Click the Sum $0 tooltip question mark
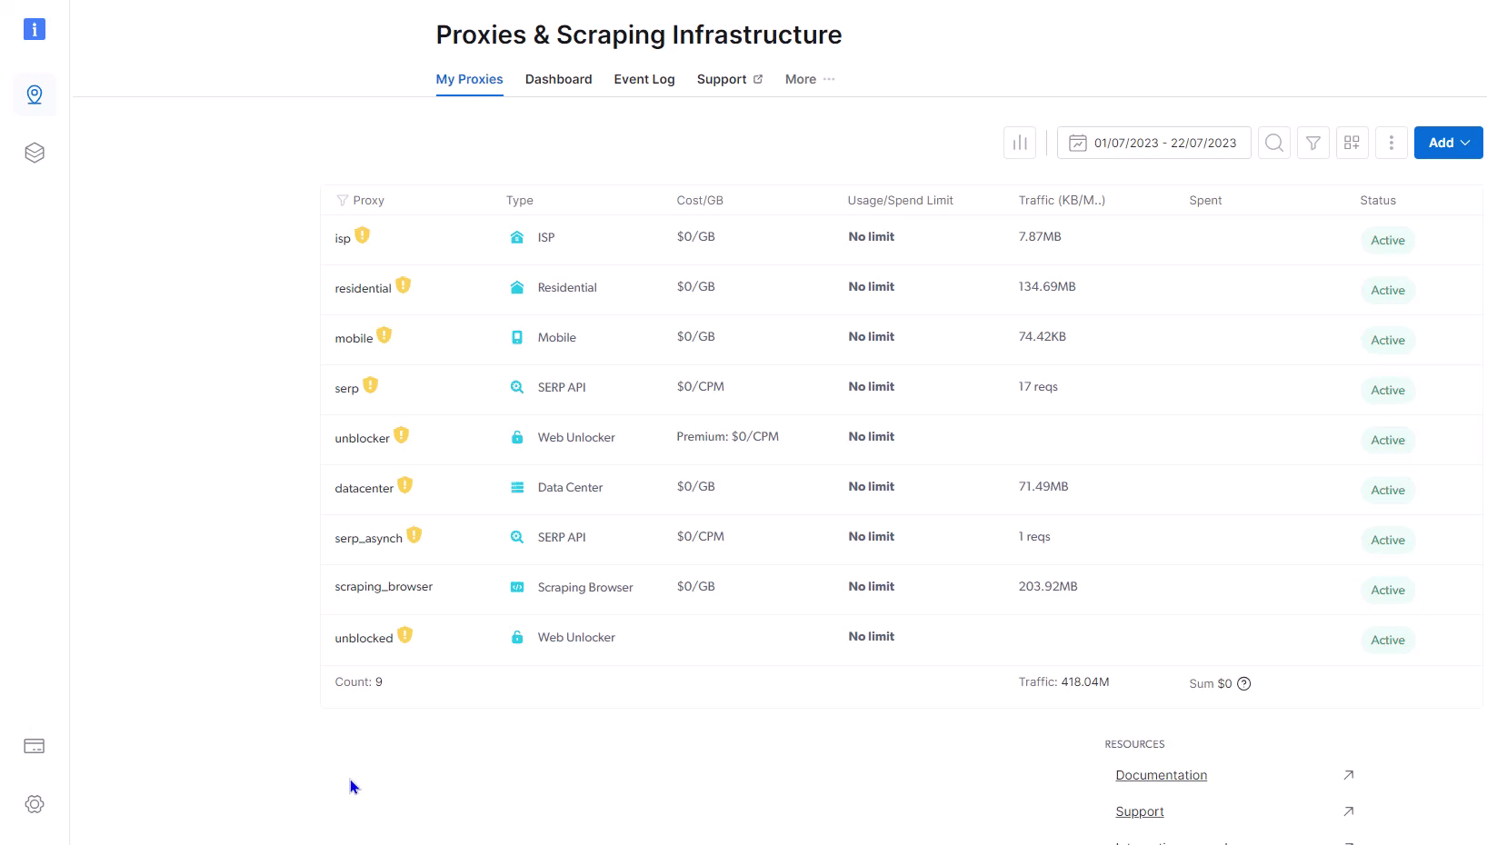The width and height of the screenshot is (1487, 845). tap(1244, 683)
